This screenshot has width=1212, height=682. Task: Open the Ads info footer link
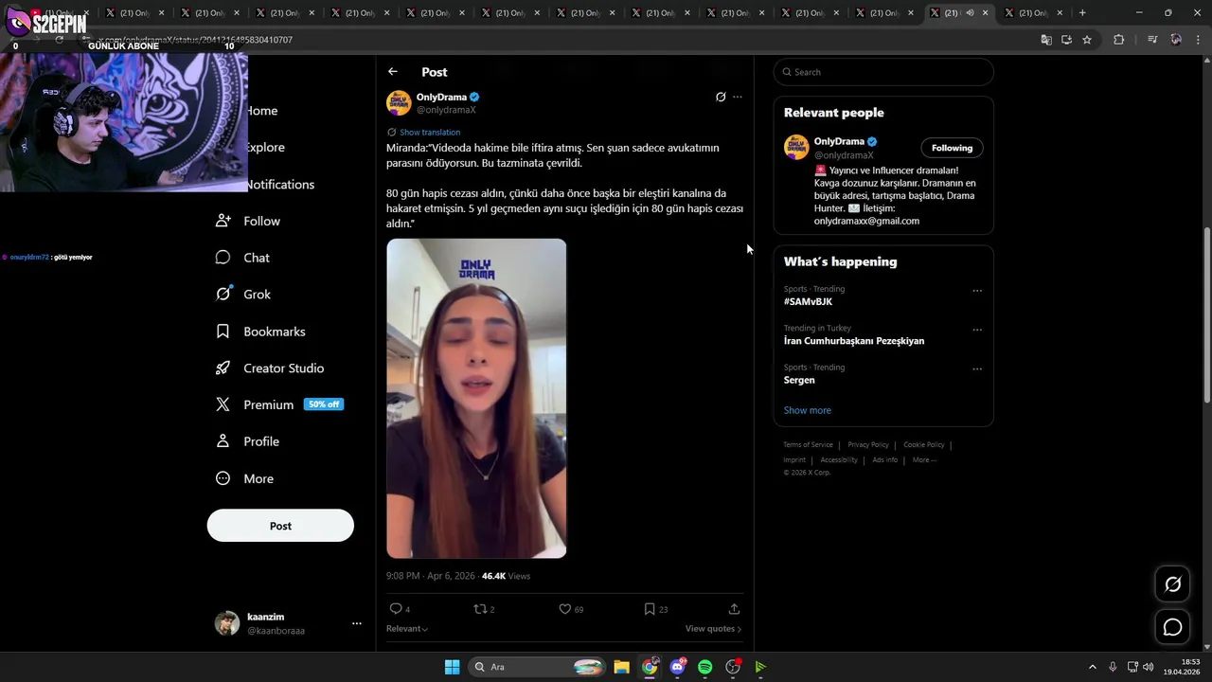tap(885, 460)
